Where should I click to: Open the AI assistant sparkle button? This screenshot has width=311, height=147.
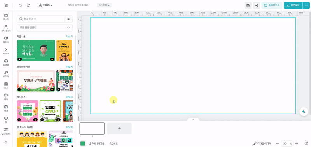click(x=303, y=112)
